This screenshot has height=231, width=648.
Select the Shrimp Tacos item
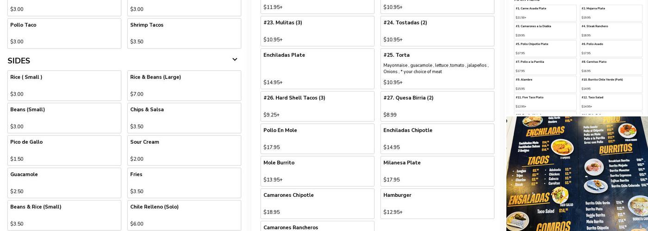click(184, 33)
